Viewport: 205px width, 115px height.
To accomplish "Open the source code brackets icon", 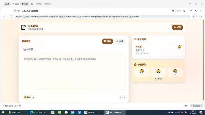I will click(x=197, y=17).
